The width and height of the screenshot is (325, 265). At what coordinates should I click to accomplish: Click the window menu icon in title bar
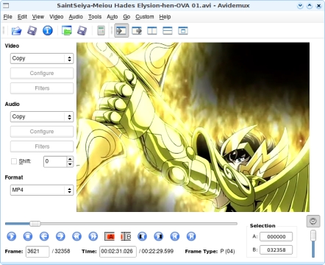pyautogui.click(x=5, y=5)
